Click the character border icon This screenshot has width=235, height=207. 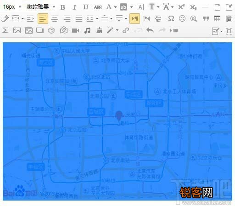pos(140,7)
